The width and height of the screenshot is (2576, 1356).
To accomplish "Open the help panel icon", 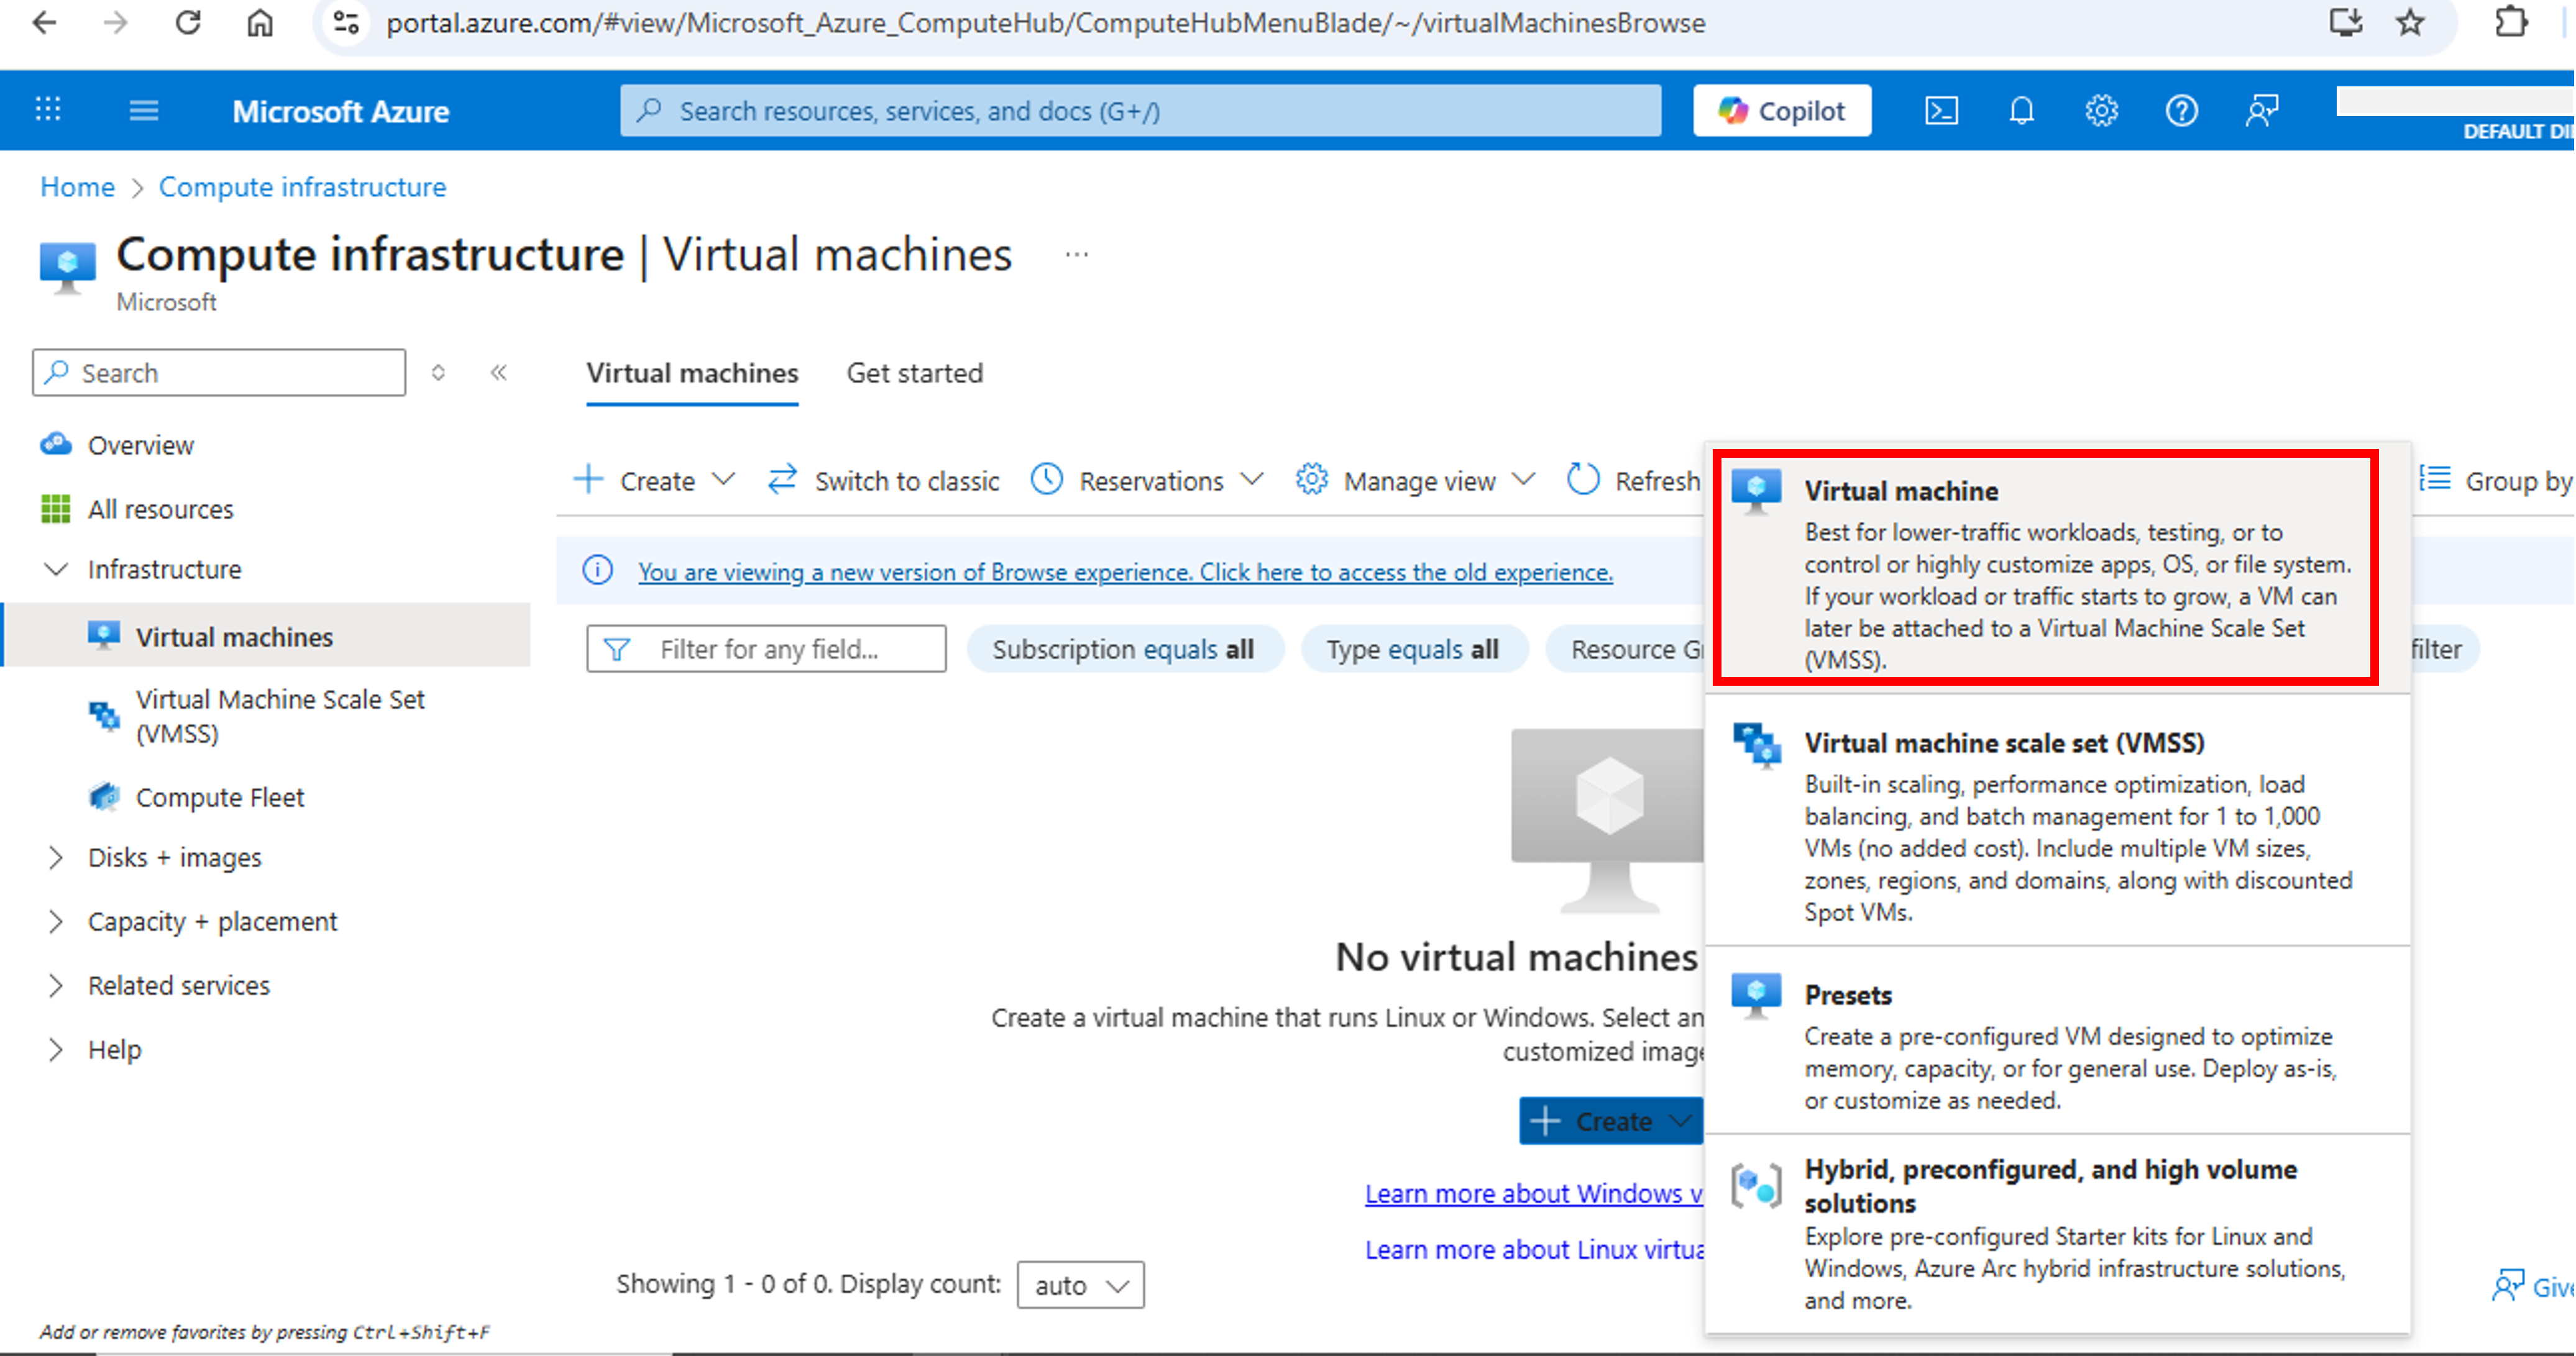I will pyautogui.click(x=2182, y=110).
